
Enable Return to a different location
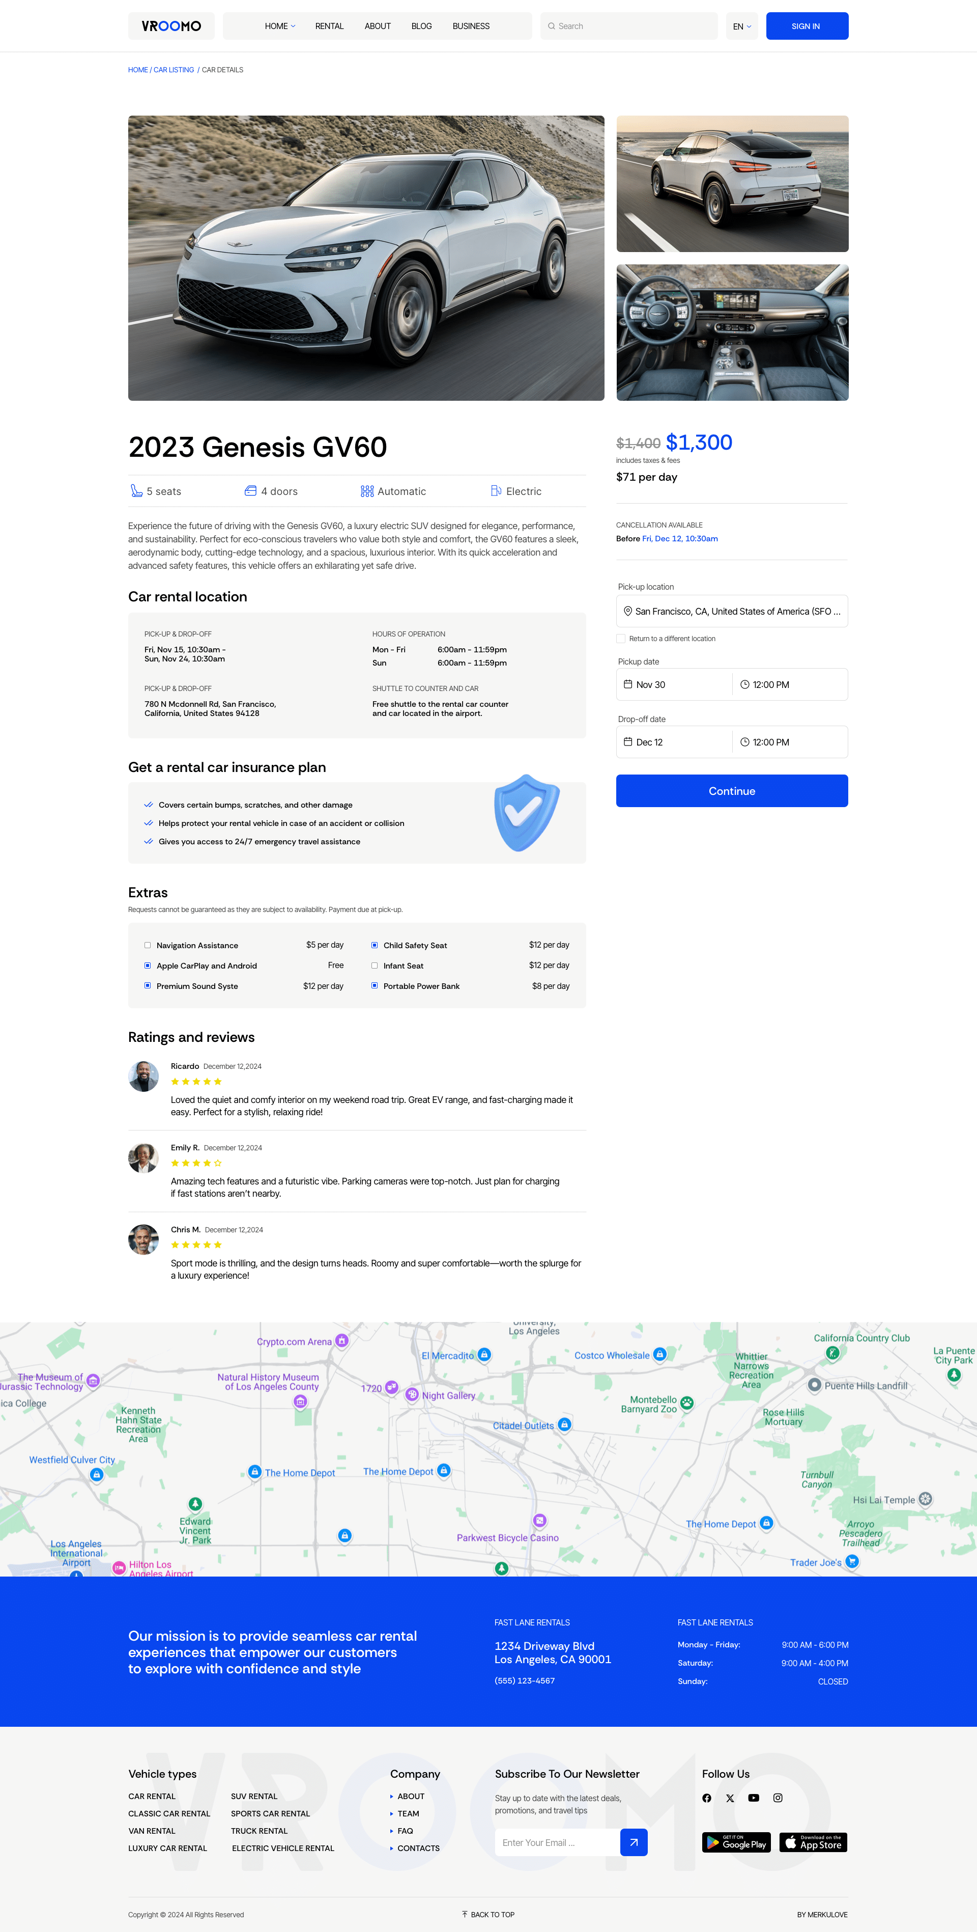point(620,638)
